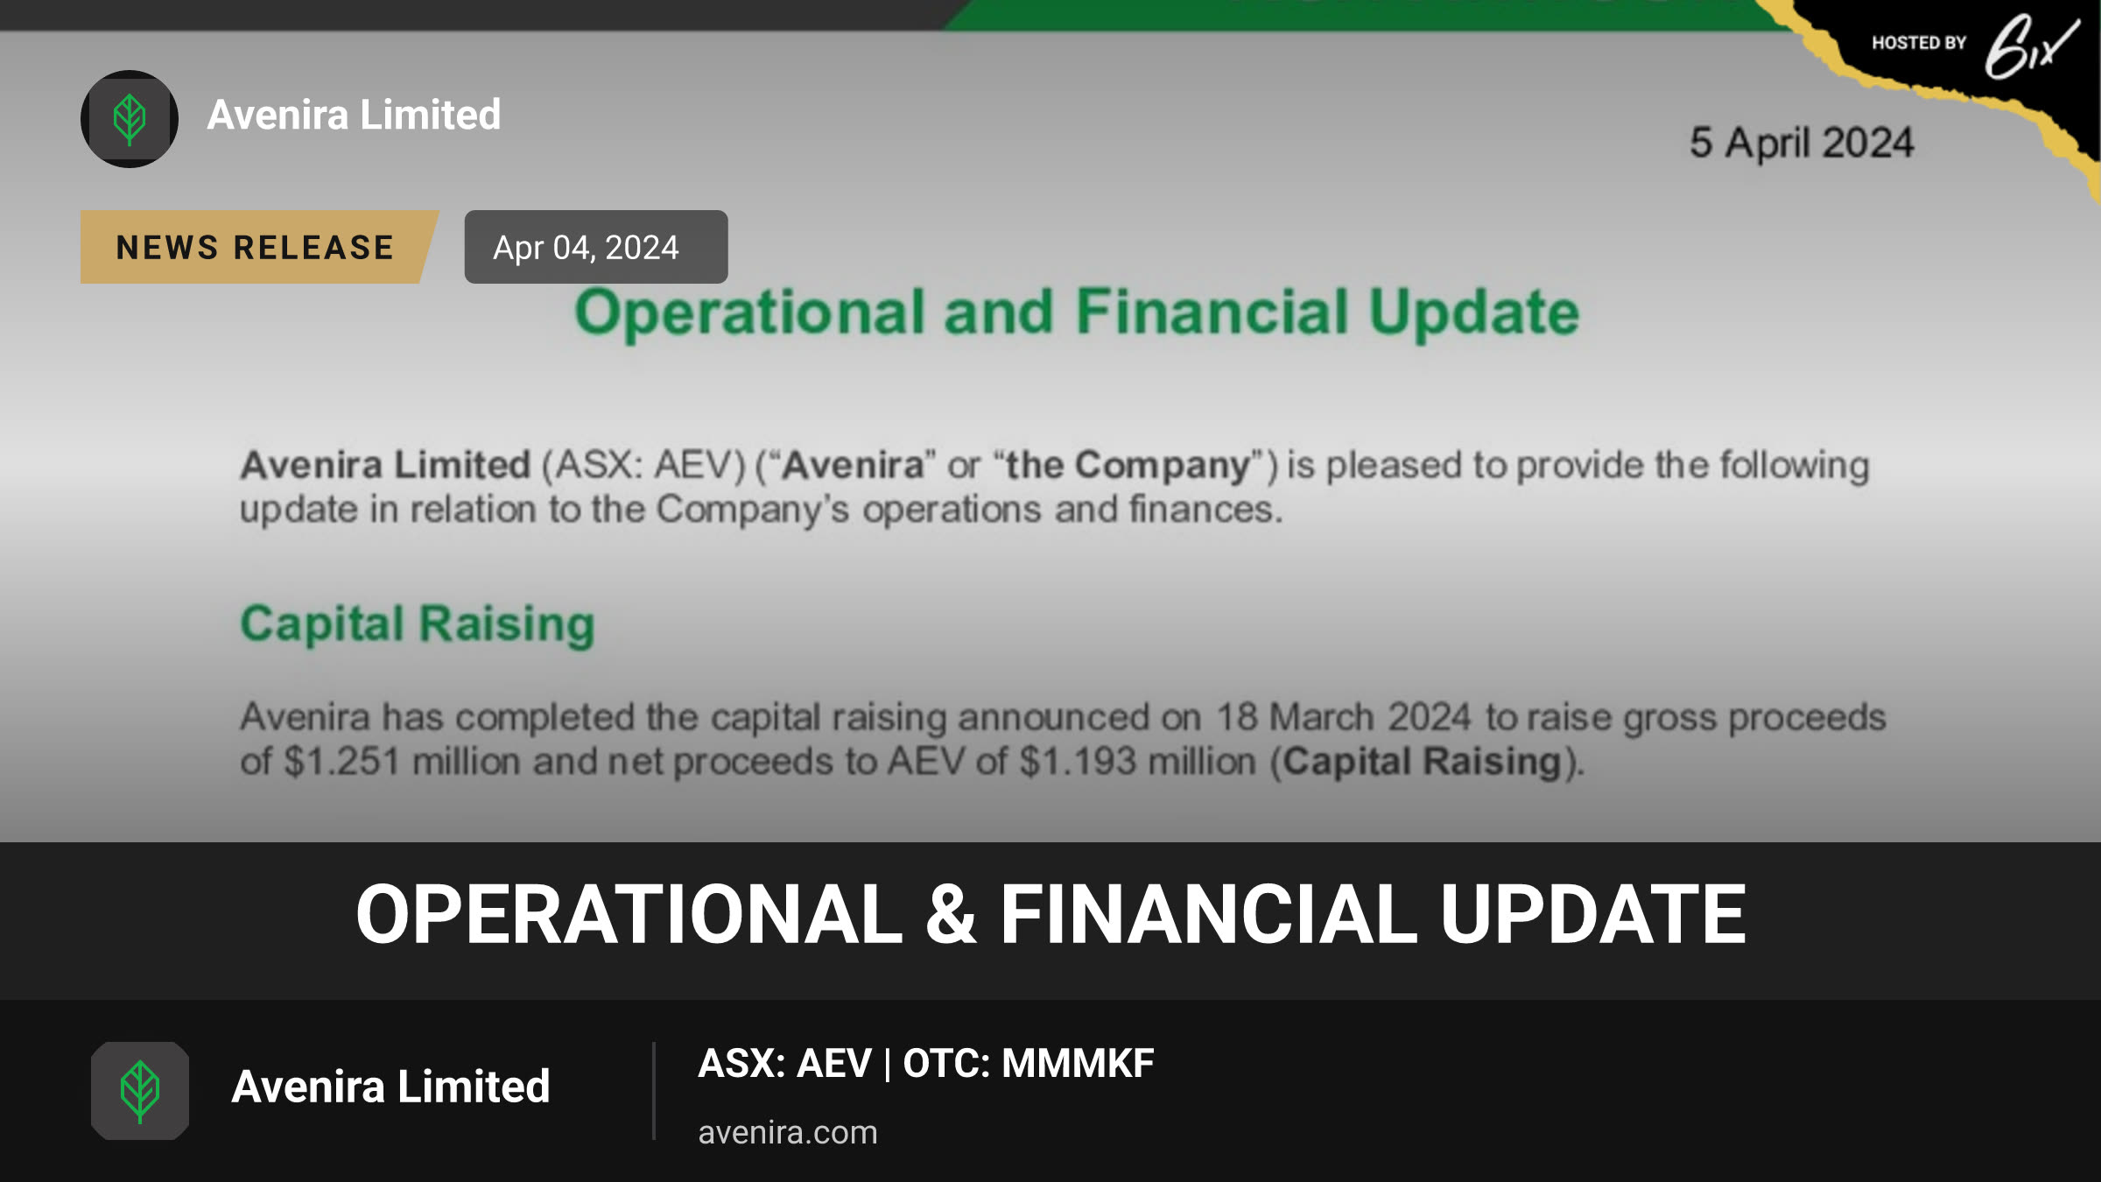Image resolution: width=2101 pixels, height=1182 pixels.
Task: Click the round Avenira leaf logo at top
Action: click(130, 119)
